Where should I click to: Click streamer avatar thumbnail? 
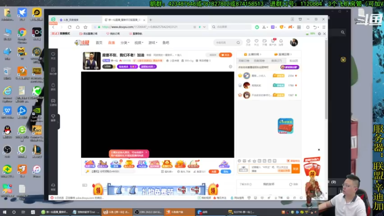92,61
